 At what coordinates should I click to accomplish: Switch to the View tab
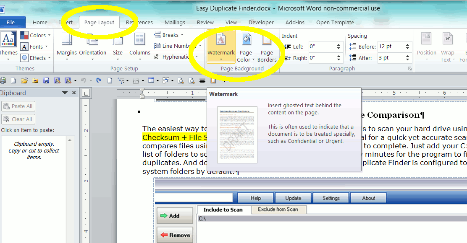pos(231,22)
